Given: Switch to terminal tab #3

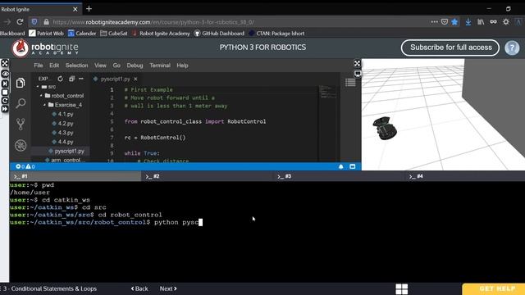Looking at the screenshot, I should click(339, 176).
